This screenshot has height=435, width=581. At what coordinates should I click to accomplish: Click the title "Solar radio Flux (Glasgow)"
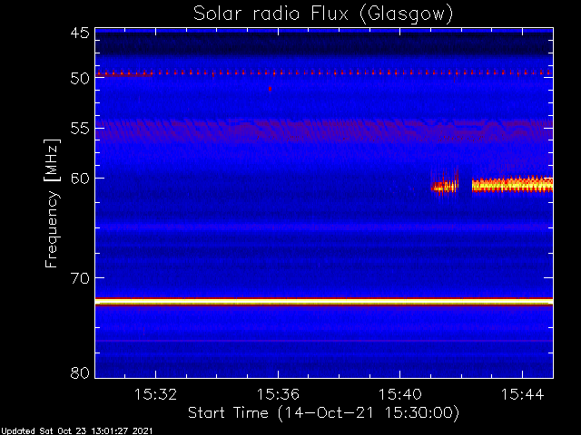tap(323, 14)
